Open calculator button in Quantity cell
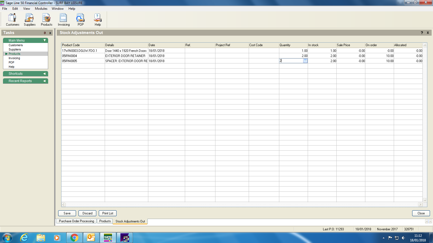433x243 pixels. coord(305,61)
